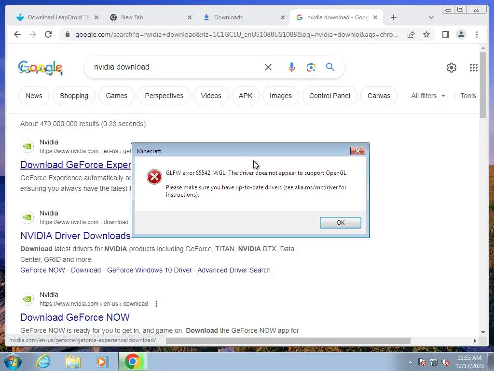Open the All filters dropdown
Screen dimensions: 494x371
tap(428, 96)
